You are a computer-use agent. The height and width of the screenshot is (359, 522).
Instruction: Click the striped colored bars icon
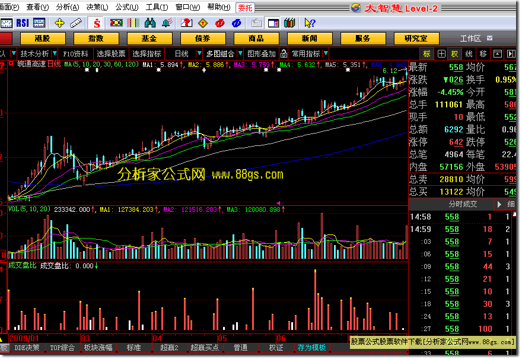click(x=133, y=23)
